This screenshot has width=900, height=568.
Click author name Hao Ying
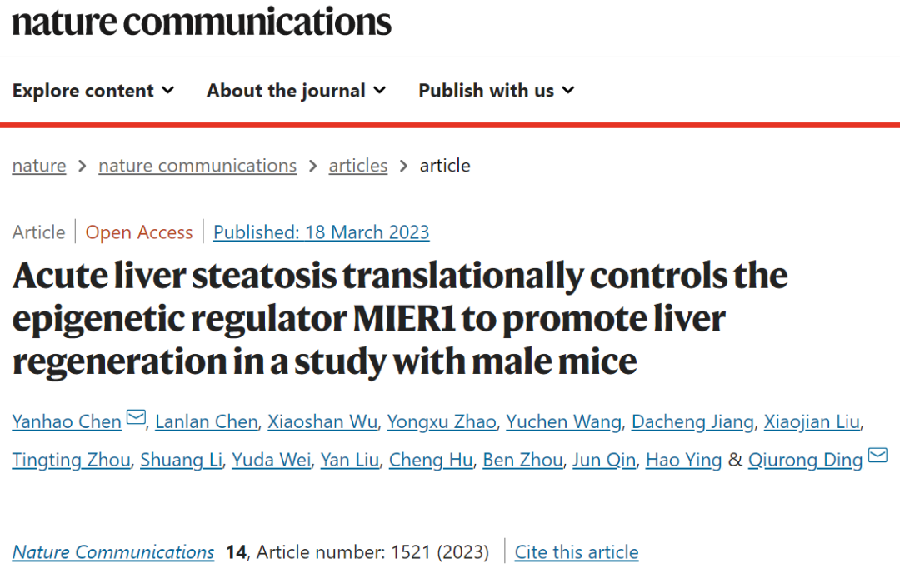pyautogui.click(x=683, y=460)
